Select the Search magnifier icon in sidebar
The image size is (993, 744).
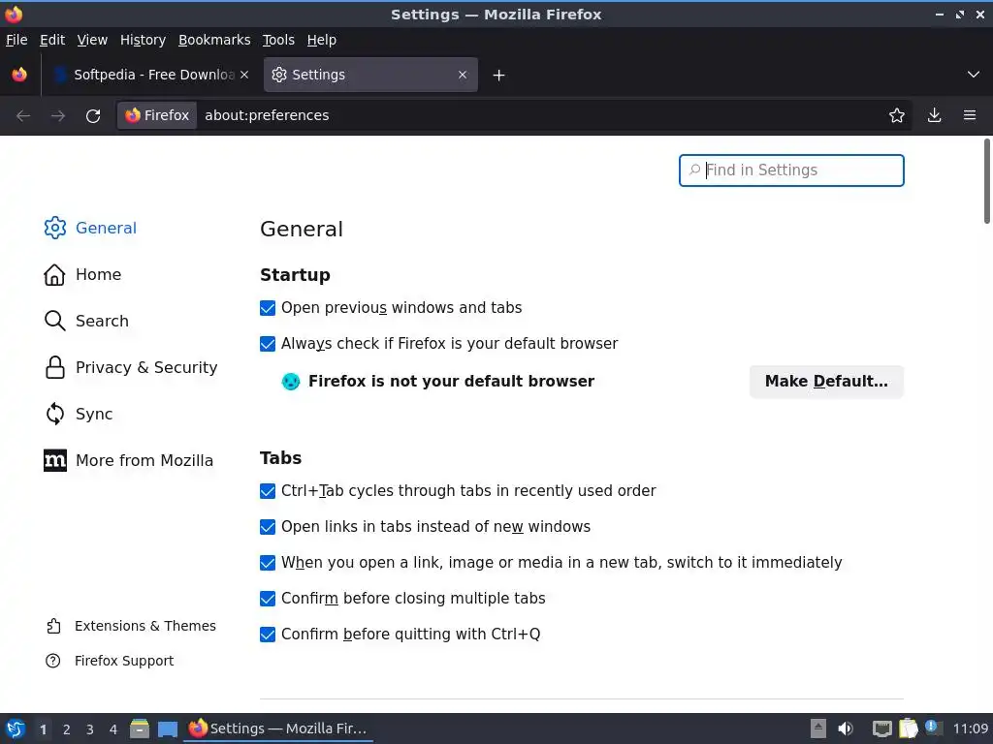55,321
